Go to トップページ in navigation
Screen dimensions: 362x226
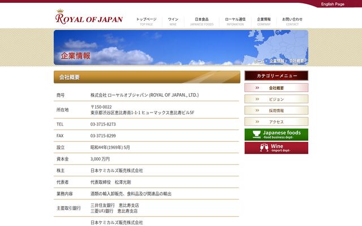[146, 21]
